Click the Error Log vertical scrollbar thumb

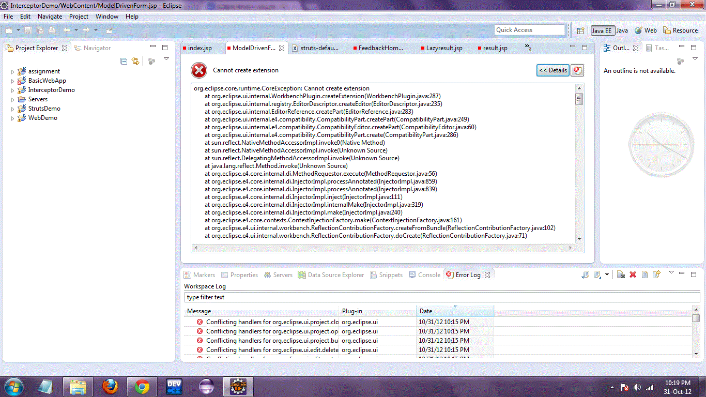pos(696,318)
